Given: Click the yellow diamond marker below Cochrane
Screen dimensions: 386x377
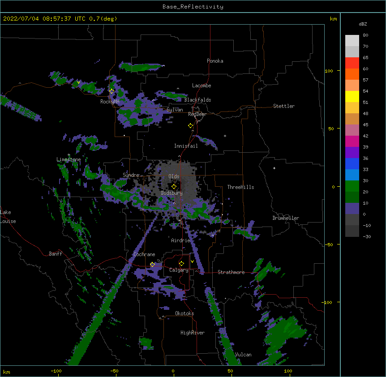Looking at the screenshot, I should [x=152, y=265].
